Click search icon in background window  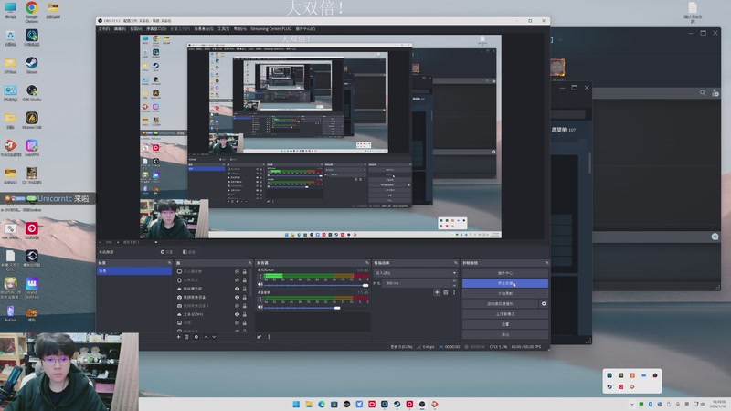click(703, 93)
